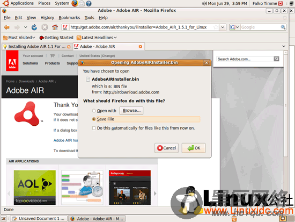Screen dimensions: 295x222
Task: Open the Most Visited bookmarks dropdown
Action: (x=19, y=38)
